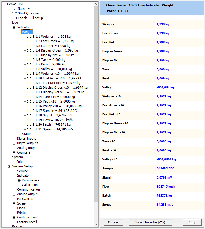Select the 1.1 Name tree item
Image resolution: width=205 pixels, height=229 pixels.
(x=21, y=9)
